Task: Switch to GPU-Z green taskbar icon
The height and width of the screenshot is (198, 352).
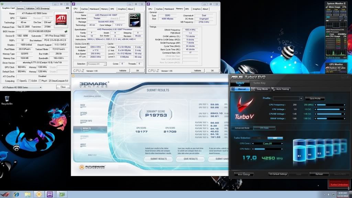Action: 61,195
